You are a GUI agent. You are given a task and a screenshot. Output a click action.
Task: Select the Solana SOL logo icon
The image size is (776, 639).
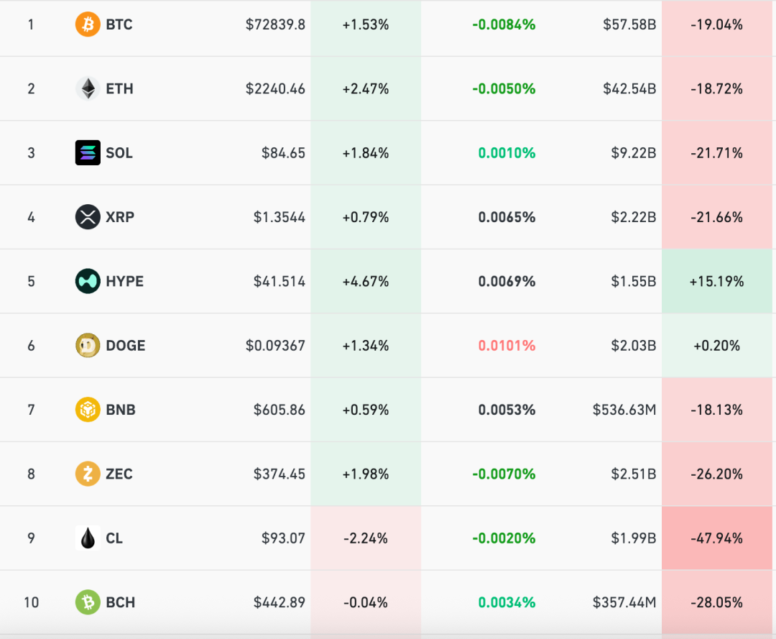(x=88, y=152)
